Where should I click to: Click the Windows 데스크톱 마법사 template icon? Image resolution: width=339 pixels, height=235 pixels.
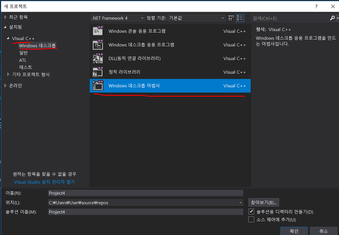(x=98, y=85)
